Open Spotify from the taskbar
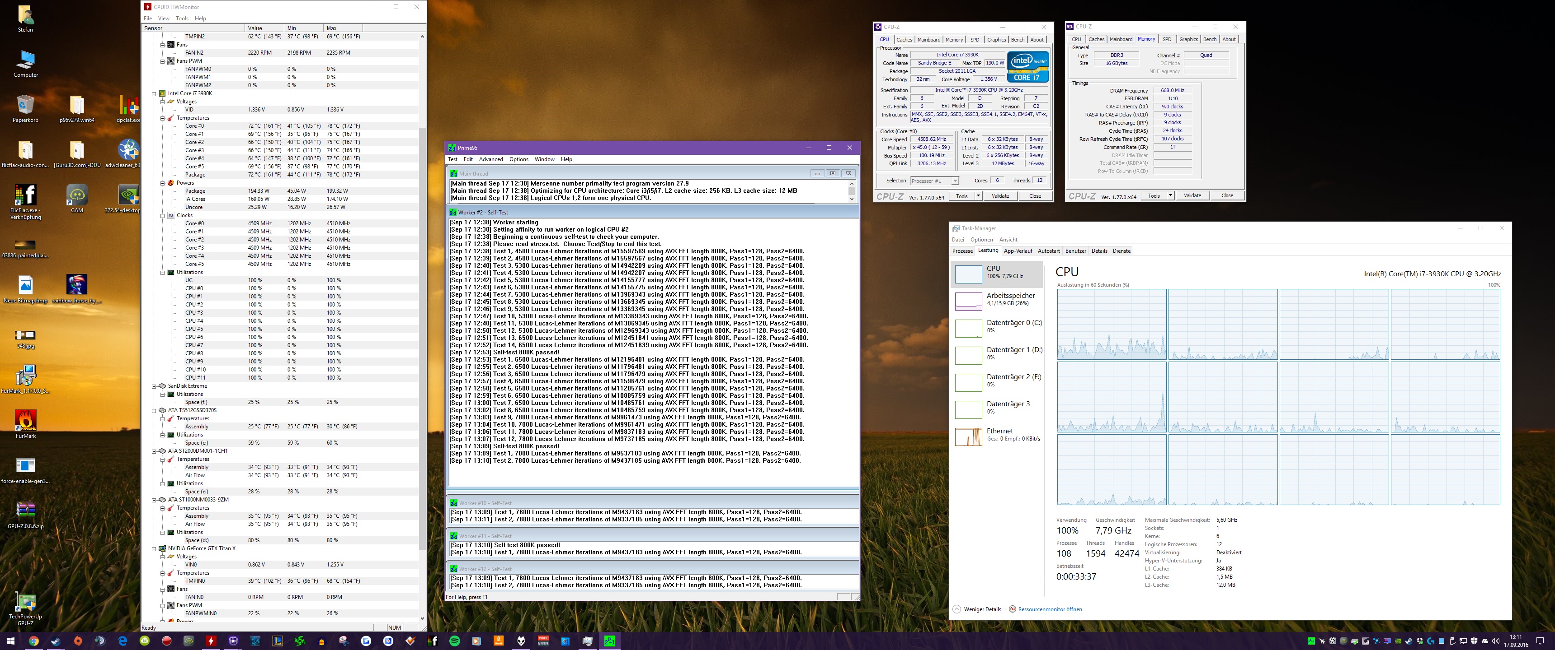Image resolution: width=1555 pixels, height=650 pixels. coord(455,641)
